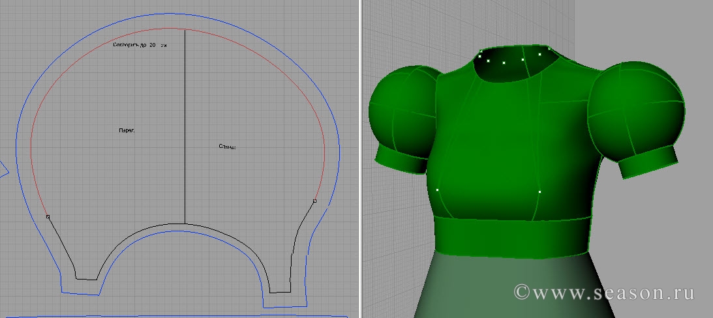Screen dimensions: 713x318
Task: Click the left sleeve cuff band
Action: 399,160
